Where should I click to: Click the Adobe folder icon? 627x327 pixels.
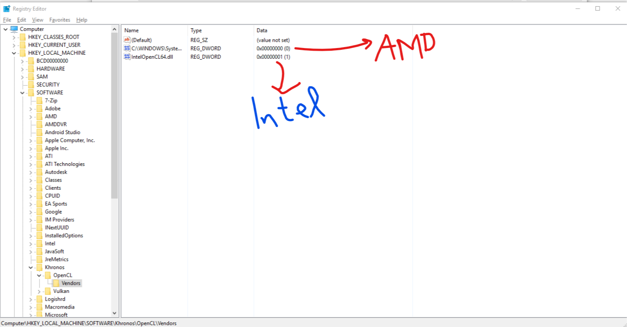tap(39, 109)
